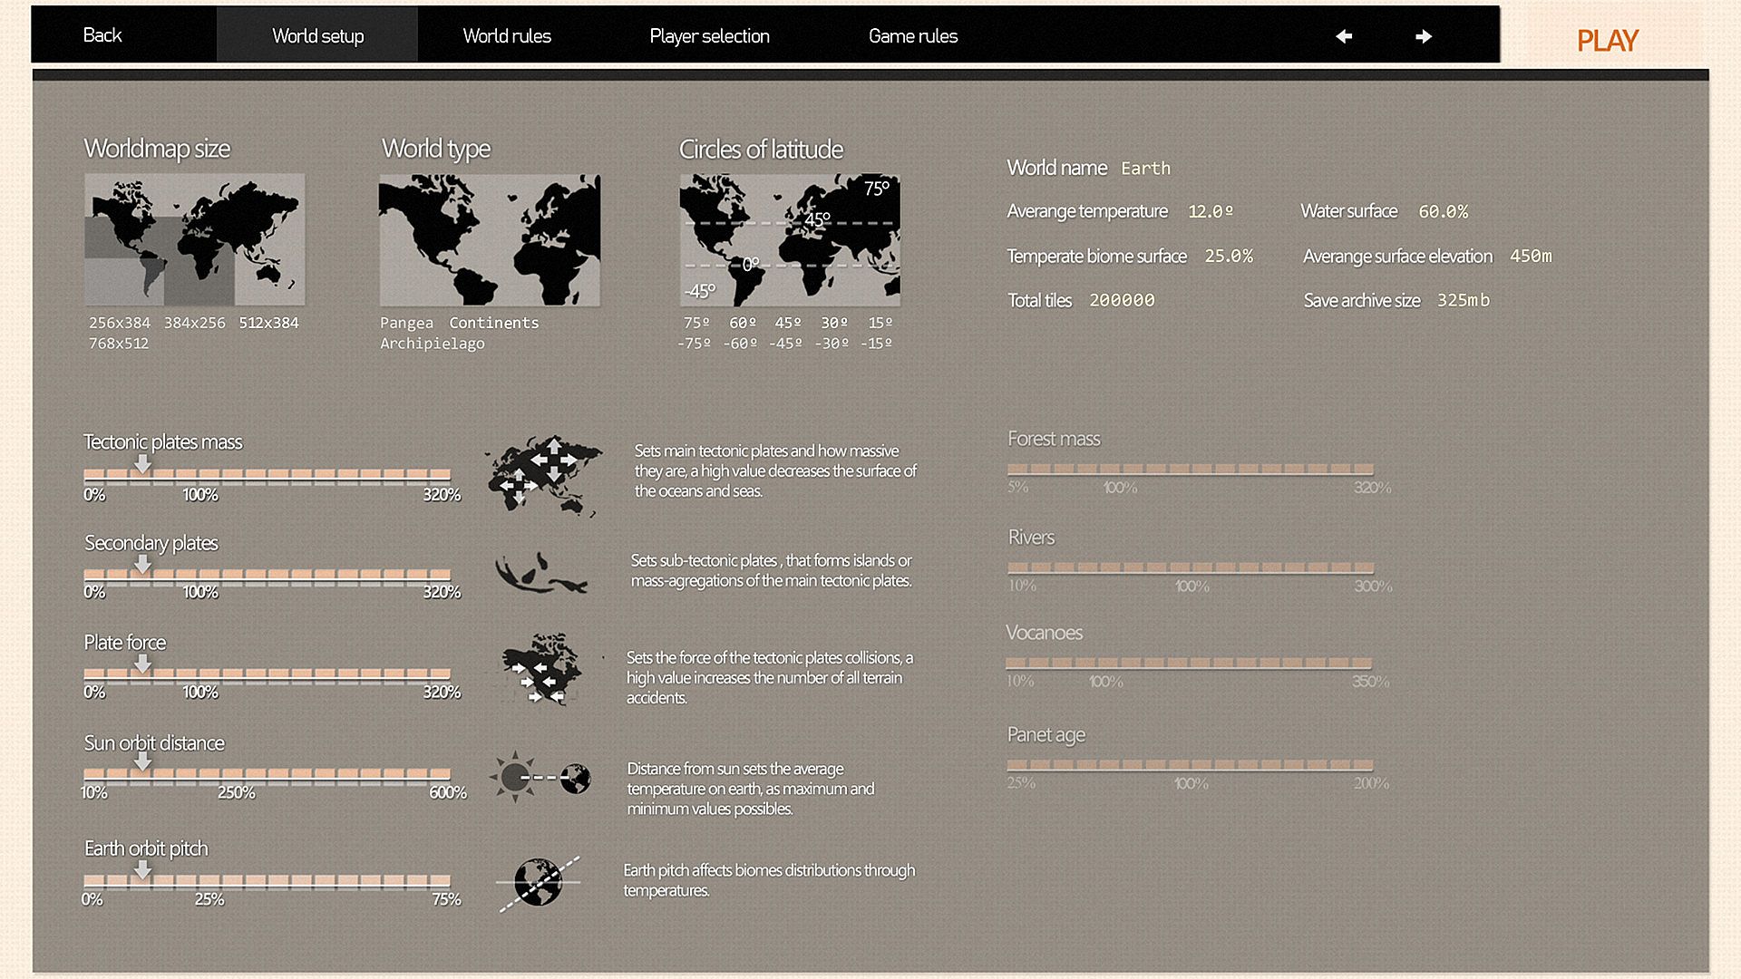Click the left arrow navigation icon
The width and height of the screenshot is (1741, 979).
point(1344,36)
